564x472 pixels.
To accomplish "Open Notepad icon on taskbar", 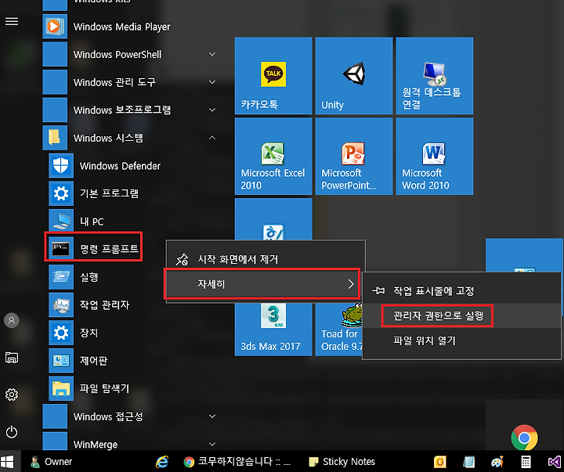I will tap(468, 462).
